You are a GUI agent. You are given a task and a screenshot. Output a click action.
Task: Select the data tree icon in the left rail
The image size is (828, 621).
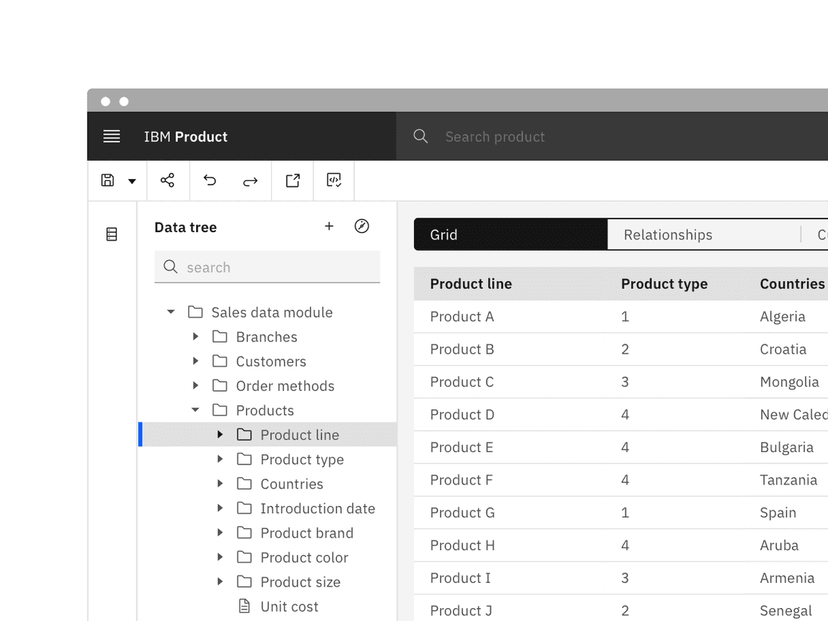112,234
